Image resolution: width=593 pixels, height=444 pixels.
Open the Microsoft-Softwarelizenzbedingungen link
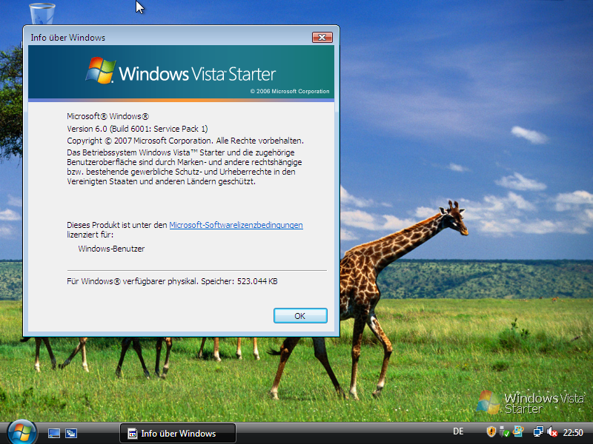pos(236,225)
